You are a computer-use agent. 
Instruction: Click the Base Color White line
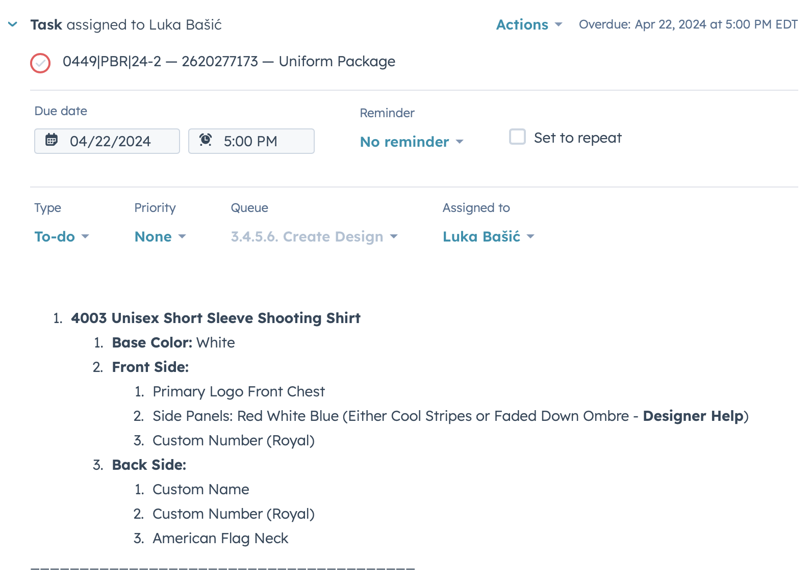173,342
